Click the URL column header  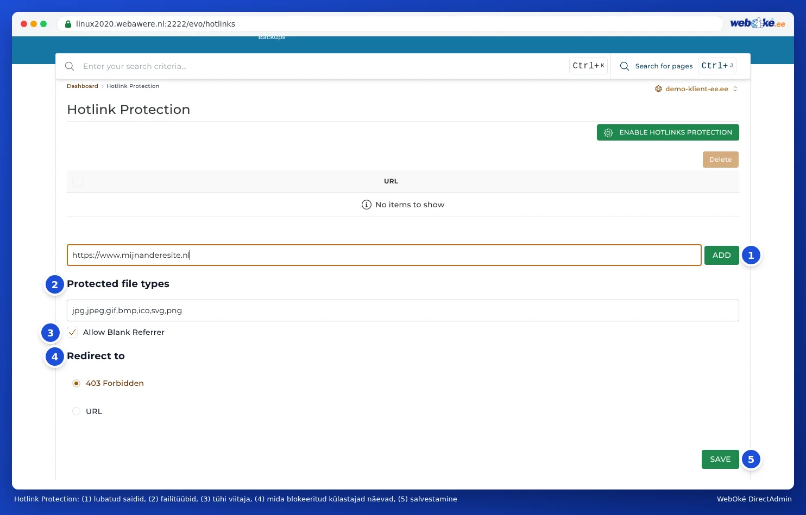point(391,181)
